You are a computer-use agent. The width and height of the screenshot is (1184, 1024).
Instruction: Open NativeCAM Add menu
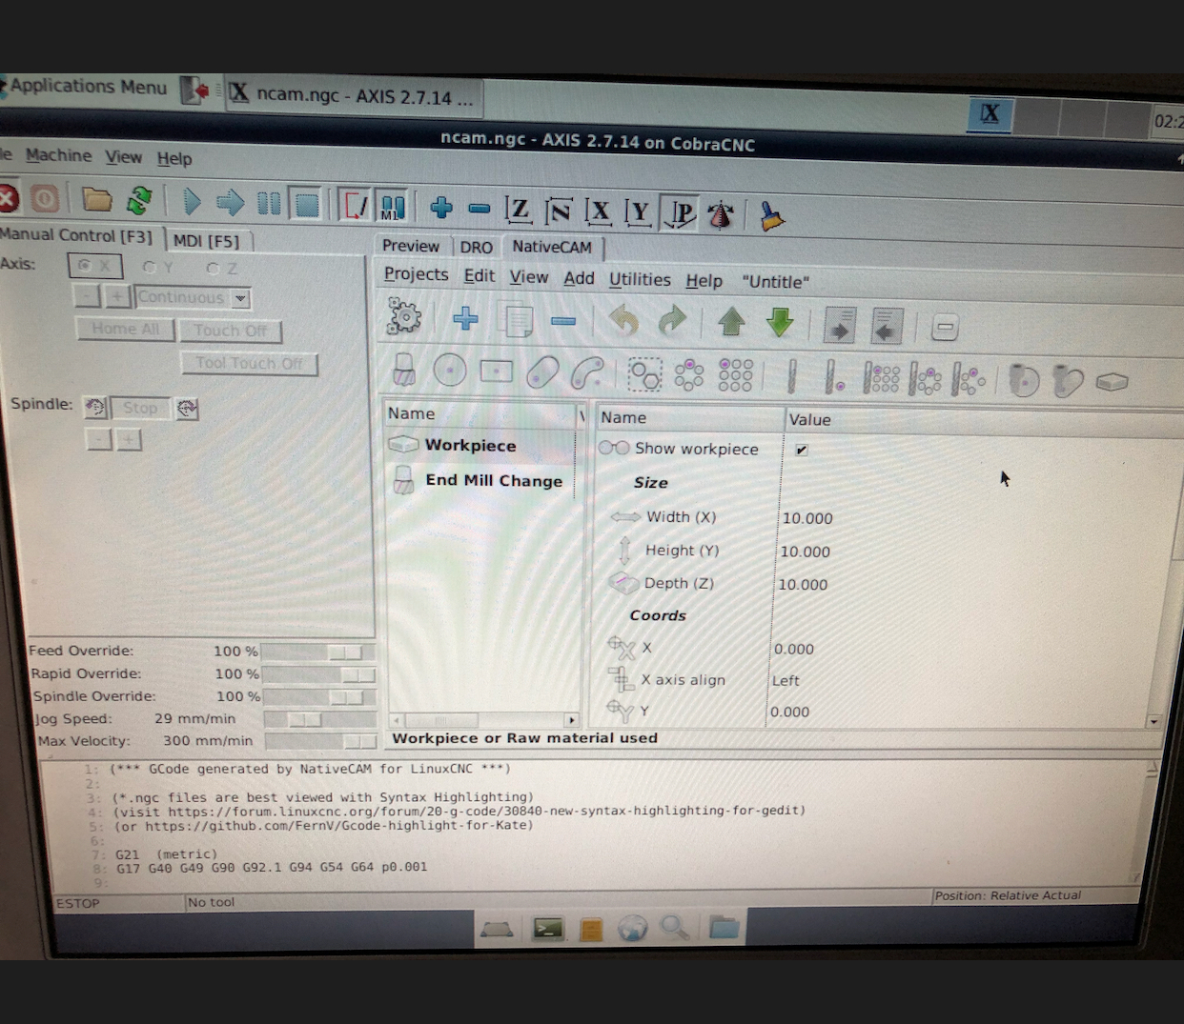(x=579, y=278)
